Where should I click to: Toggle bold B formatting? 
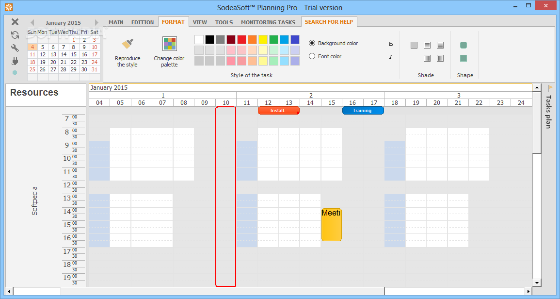pyautogui.click(x=391, y=44)
